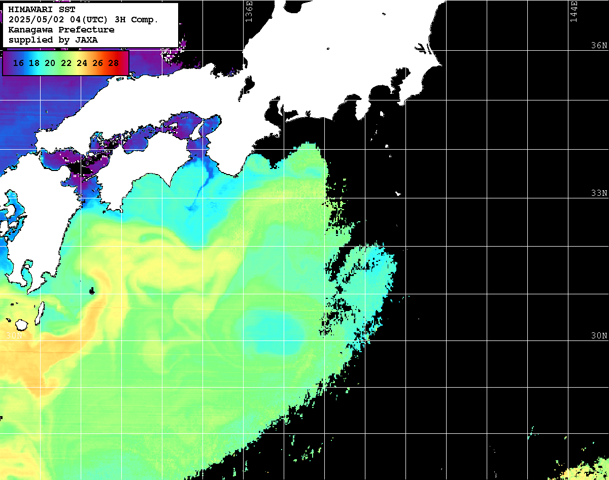Click the "30N" label at the left edge
Screen dimensions: 609x480
[x=15, y=336]
